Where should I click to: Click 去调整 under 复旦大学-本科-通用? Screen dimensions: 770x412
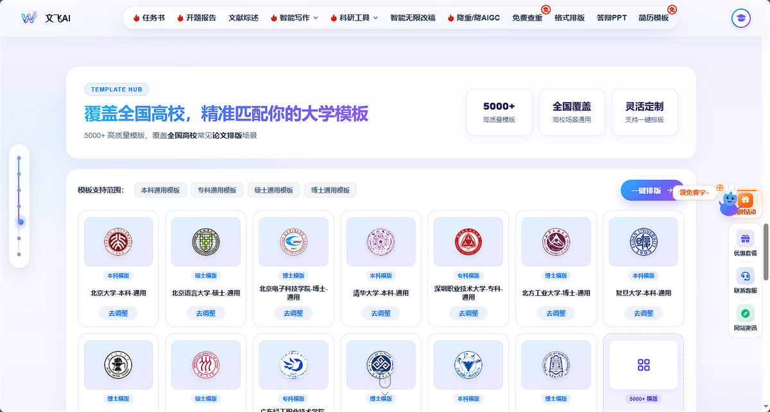click(644, 313)
